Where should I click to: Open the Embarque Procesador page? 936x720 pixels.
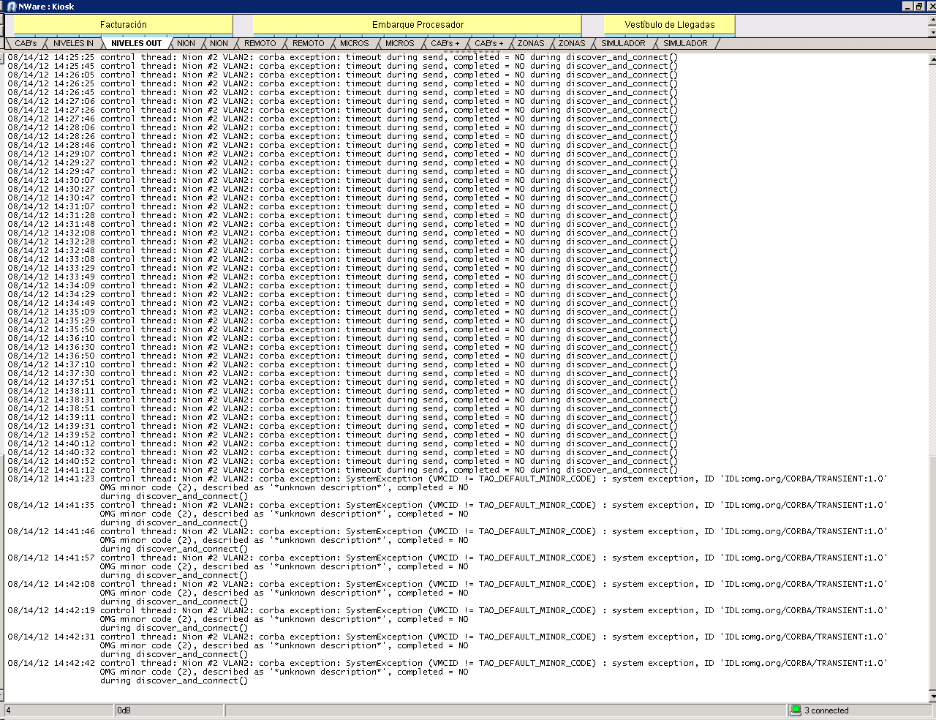tap(418, 25)
